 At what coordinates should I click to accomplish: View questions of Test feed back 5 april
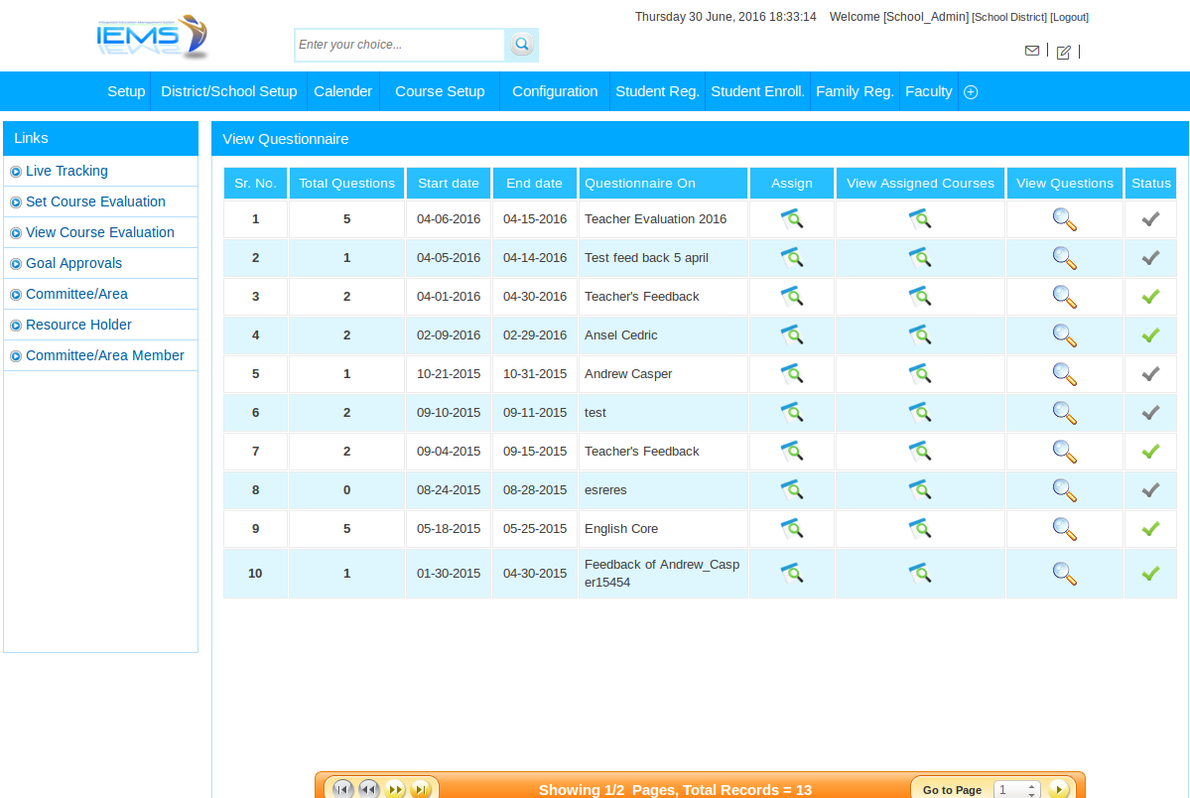click(x=1064, y=258)
